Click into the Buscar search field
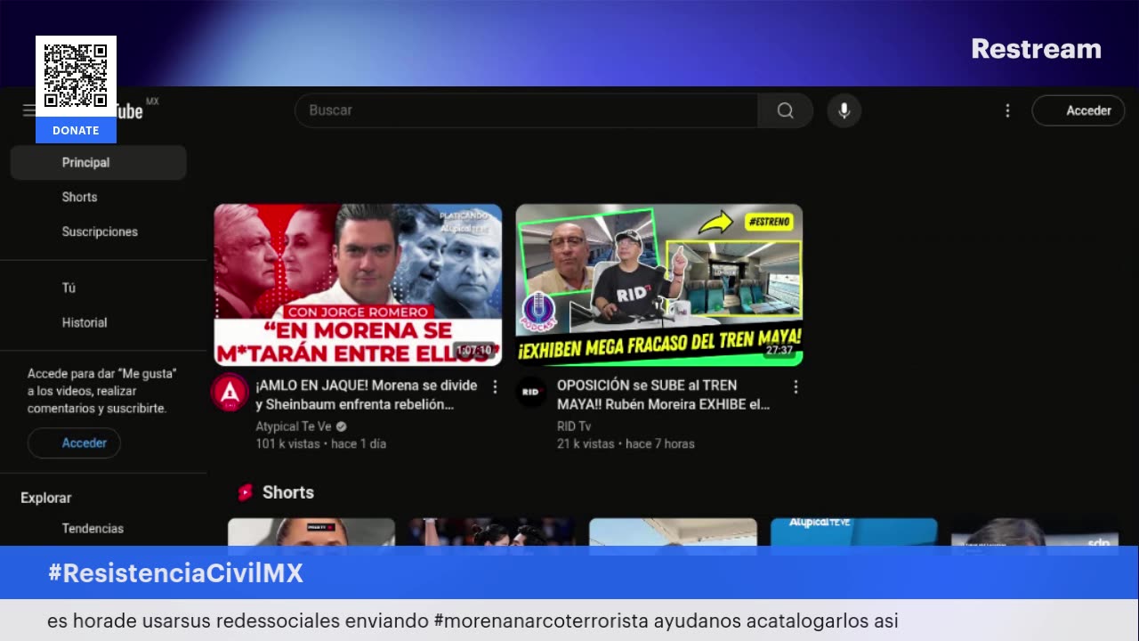 pyautogui.click(x=526, y=110)
